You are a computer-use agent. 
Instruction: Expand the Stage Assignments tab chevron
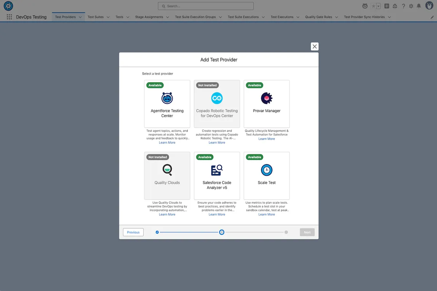click(168, 17)
